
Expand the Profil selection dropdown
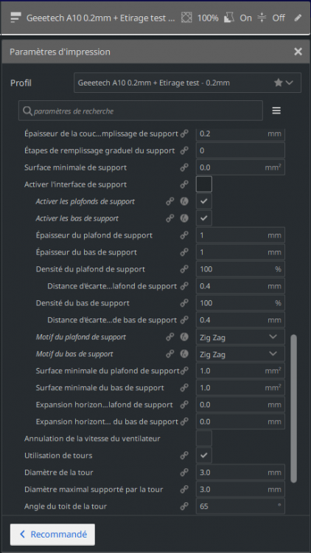point(188,83)
